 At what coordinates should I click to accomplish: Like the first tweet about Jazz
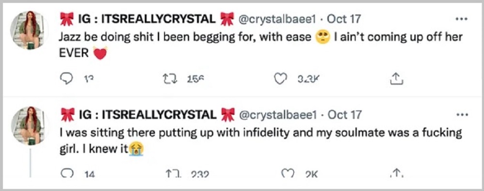click(280, 80)
